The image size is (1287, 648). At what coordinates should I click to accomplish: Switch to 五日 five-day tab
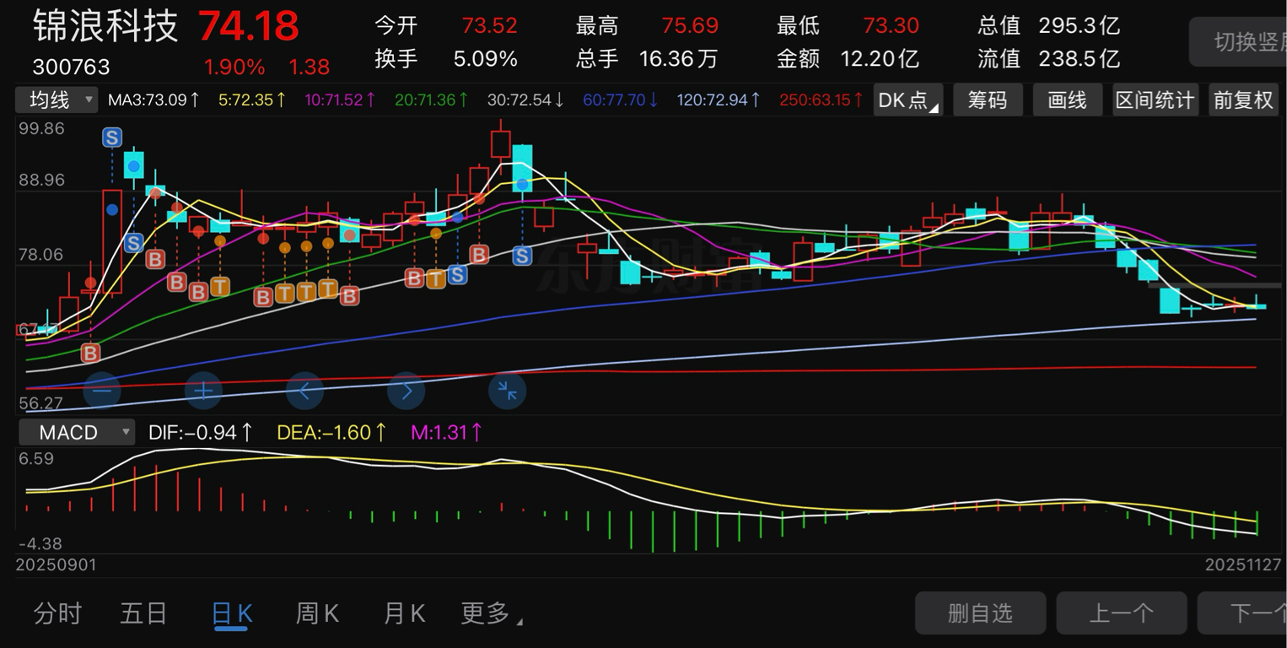coord(144,613)
